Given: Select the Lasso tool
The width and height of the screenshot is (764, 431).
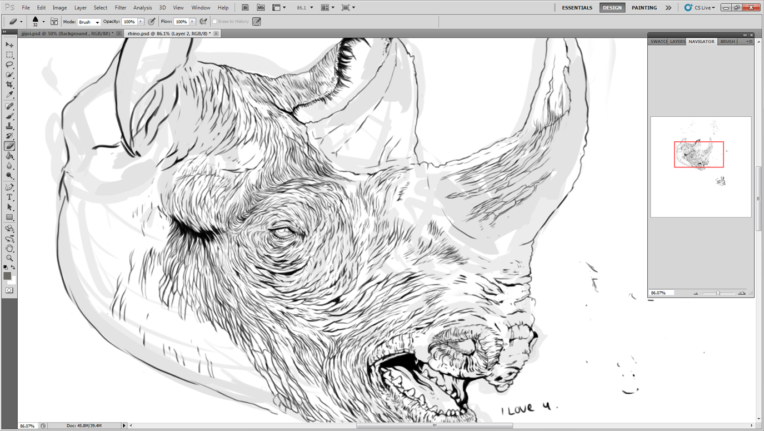Looking at the screenshot, I should [x=9, y=65].
